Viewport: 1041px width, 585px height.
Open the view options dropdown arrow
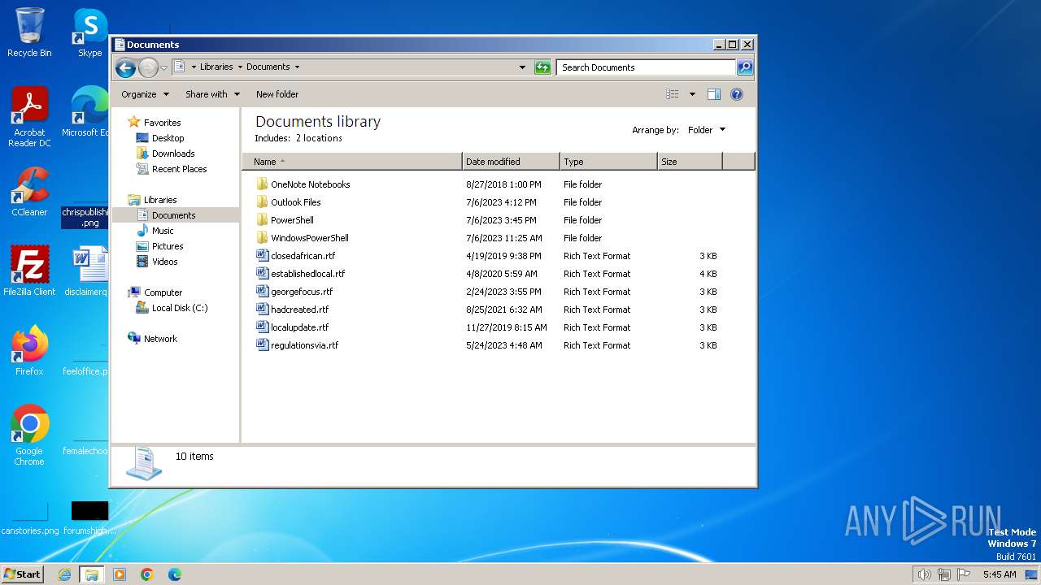[692, 94]
